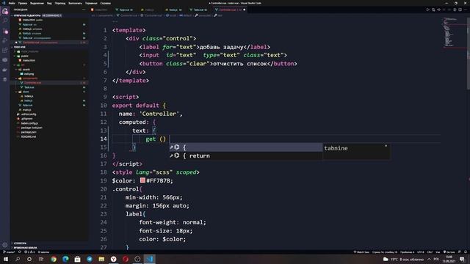This screenshot has height=264, width=470.
Task: Open the Windows notification center icon
Action: coord(462,259)
